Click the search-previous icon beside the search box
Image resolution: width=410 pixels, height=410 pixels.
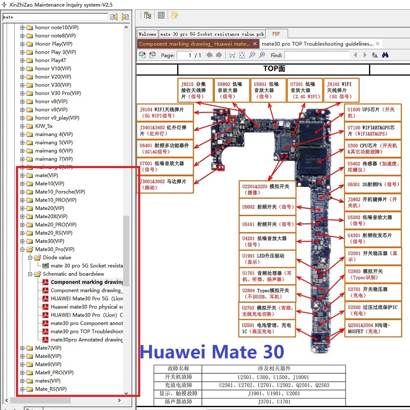click(114, 17)
